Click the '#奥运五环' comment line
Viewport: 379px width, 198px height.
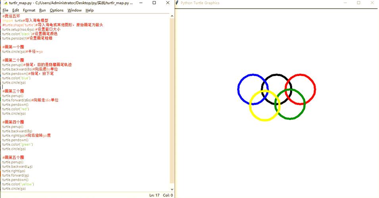pos(12,16)
